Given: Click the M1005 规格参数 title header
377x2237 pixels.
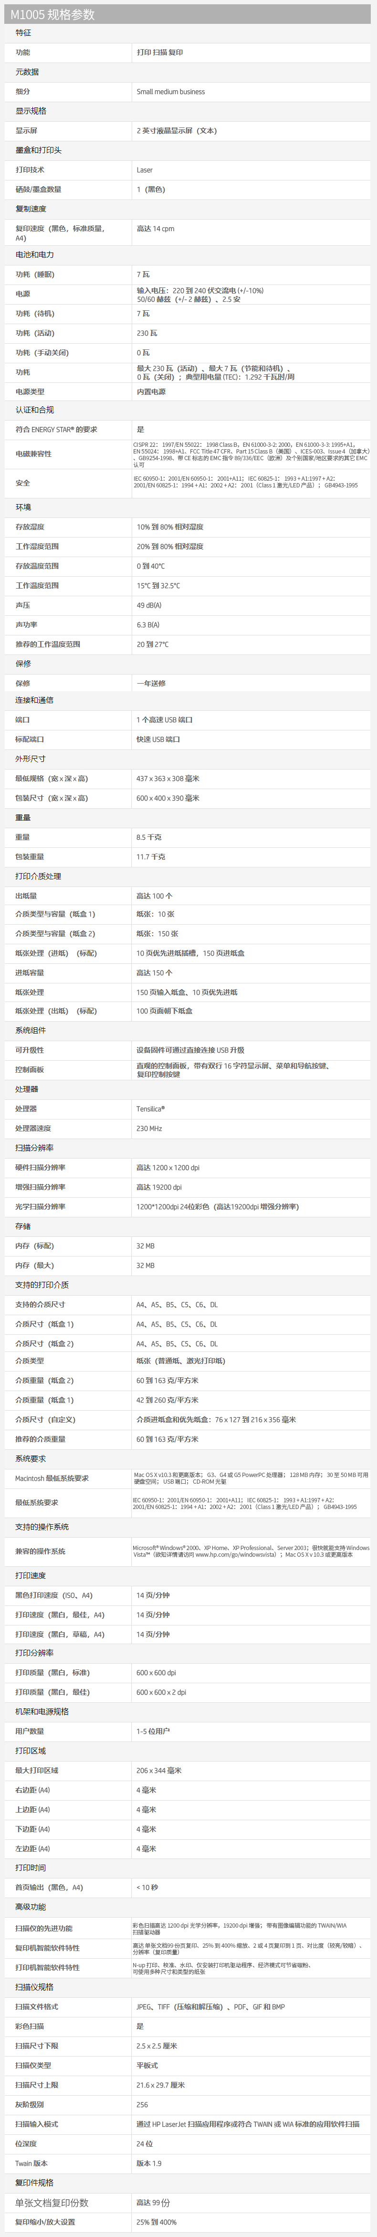Looking at the screenshot, I should click(x=53, y=15).
